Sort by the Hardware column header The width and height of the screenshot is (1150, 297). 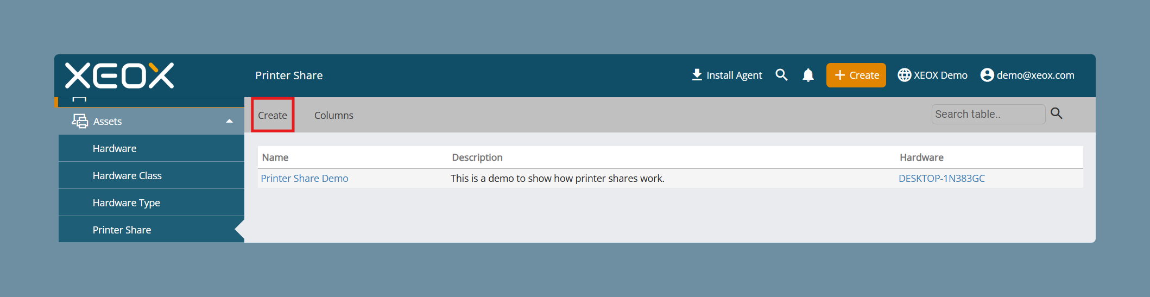[921, 157]
